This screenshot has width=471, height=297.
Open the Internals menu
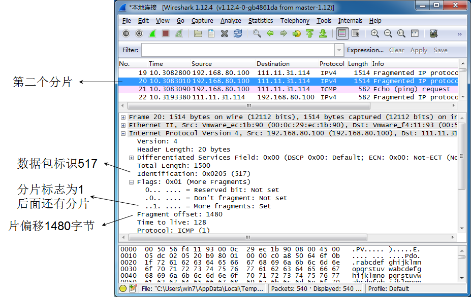pos(350,21)
